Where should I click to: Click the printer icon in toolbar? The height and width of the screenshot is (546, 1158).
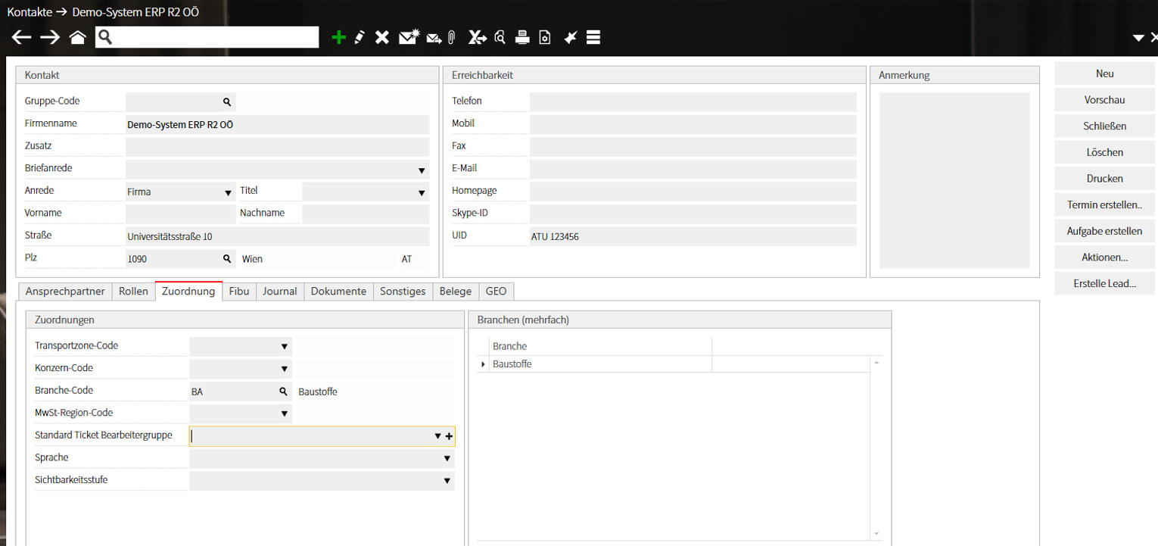tap(521, 37)
